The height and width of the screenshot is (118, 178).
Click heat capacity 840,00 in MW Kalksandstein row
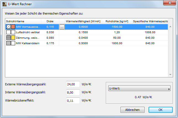coord(150,43)
